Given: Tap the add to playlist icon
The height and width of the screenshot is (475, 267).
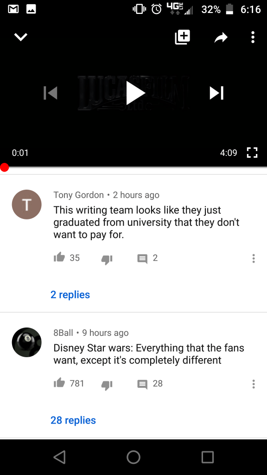Looking at the screenshot, I should (x=182, y=37).
